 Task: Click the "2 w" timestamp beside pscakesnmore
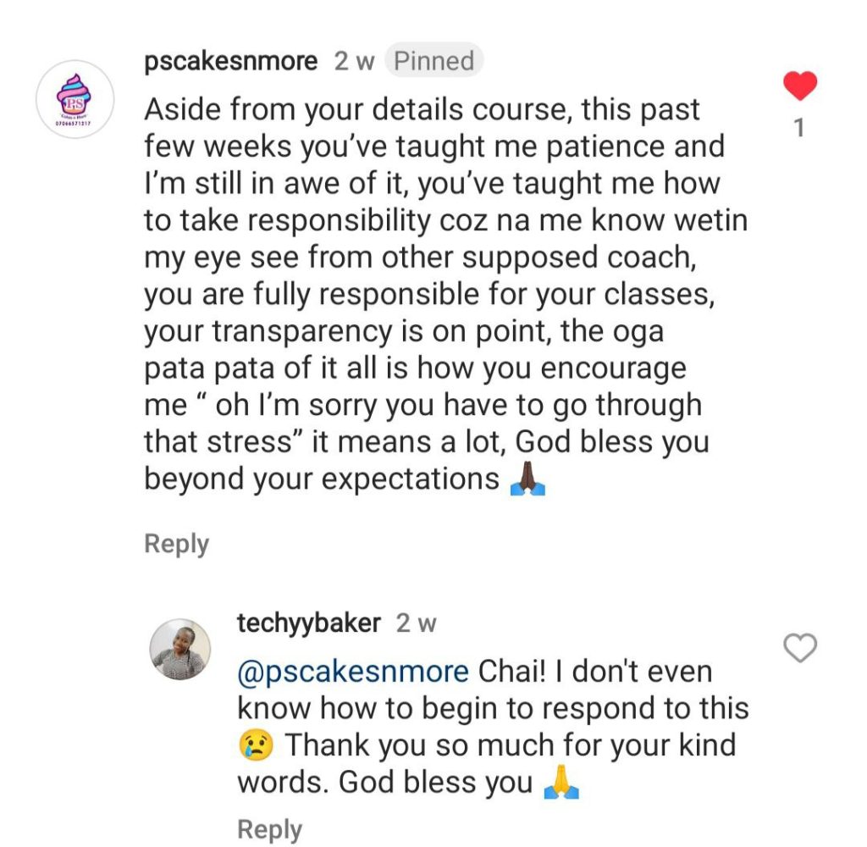[354, 61]
